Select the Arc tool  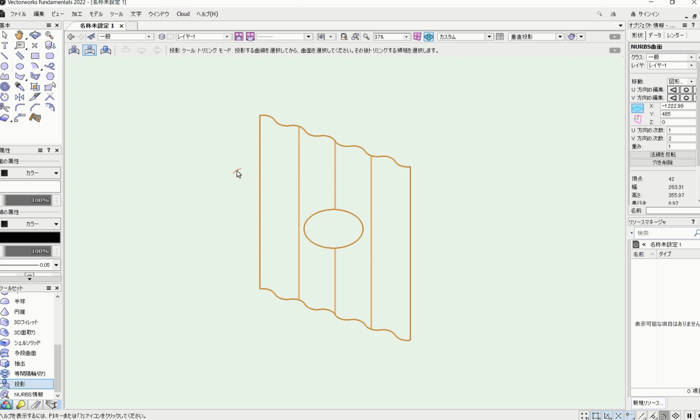[x=35, y=67]
